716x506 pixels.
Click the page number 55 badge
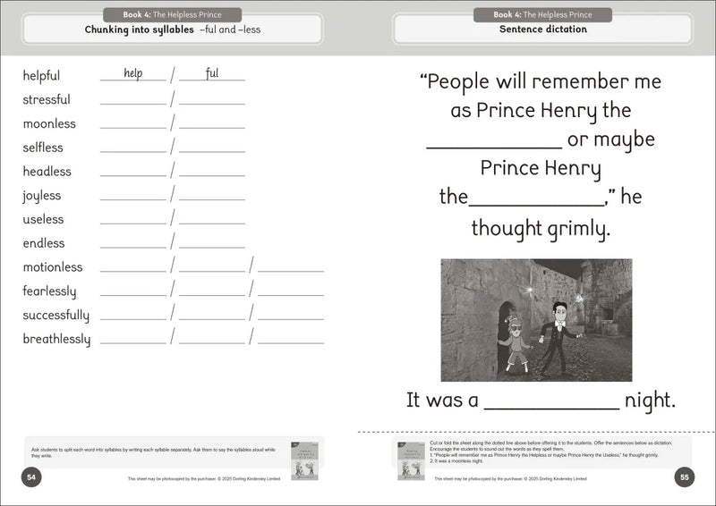[684, 477]
